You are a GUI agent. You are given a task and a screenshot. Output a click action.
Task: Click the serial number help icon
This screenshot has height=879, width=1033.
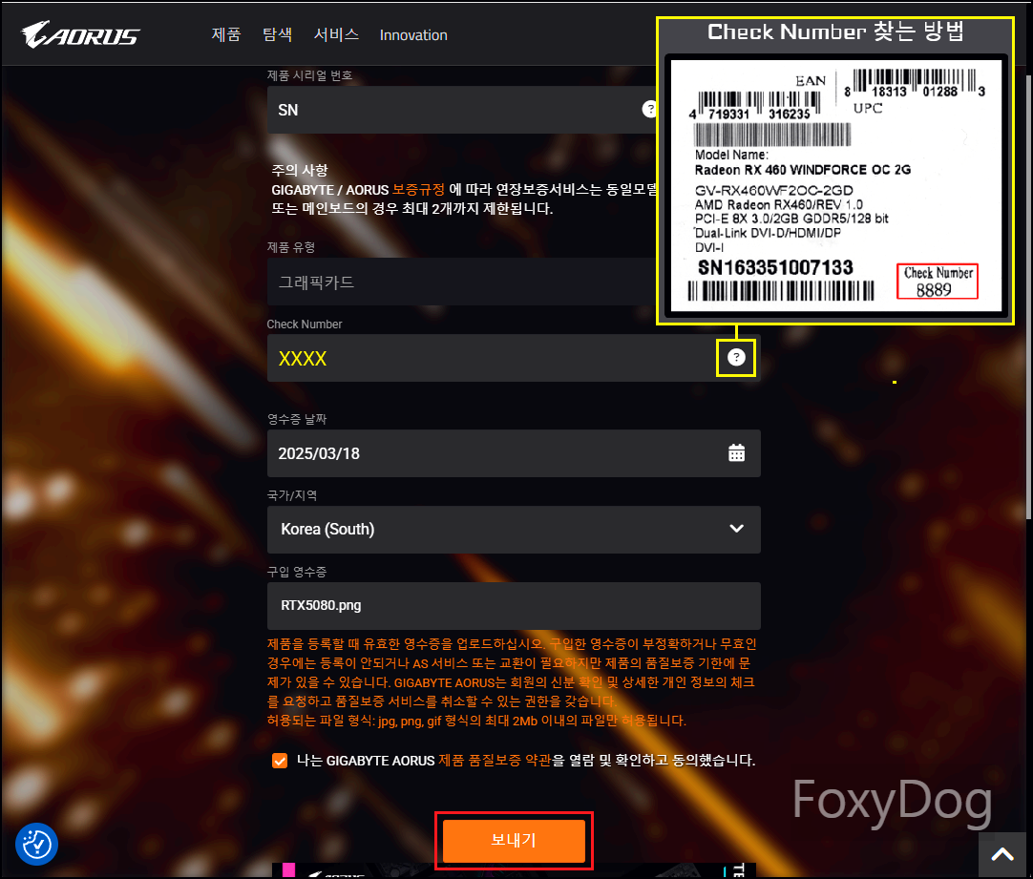pyautogui.click(x=649, y=110)
